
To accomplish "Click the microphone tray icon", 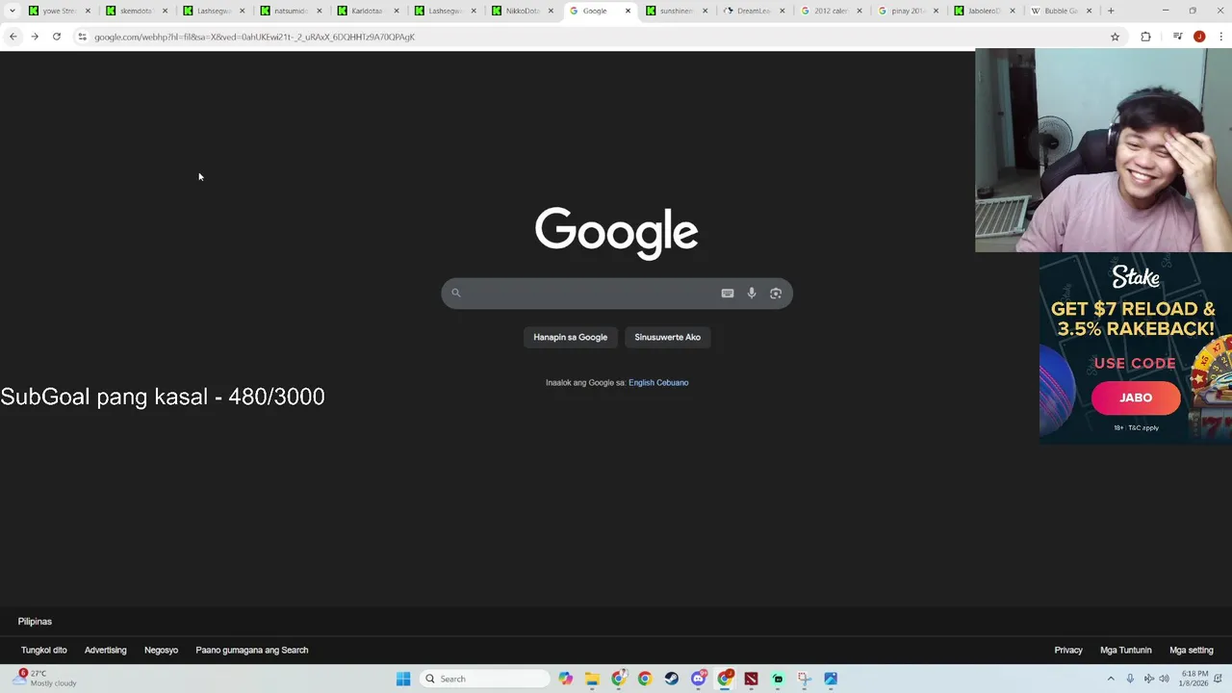I will 1130,679.
